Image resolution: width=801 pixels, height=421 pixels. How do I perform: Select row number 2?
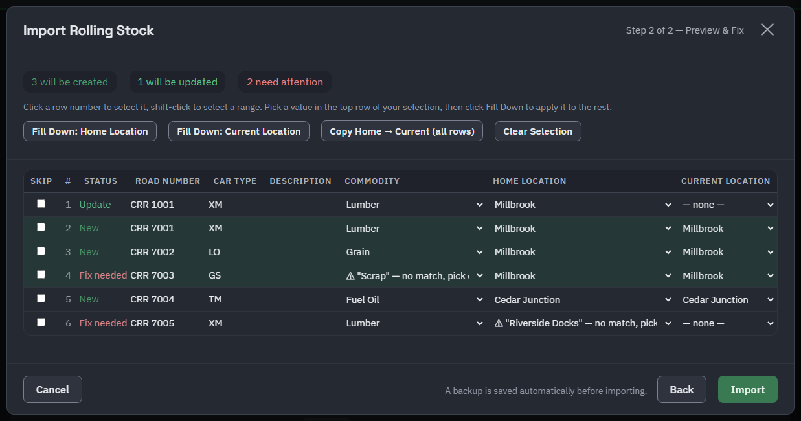point(68,228)
